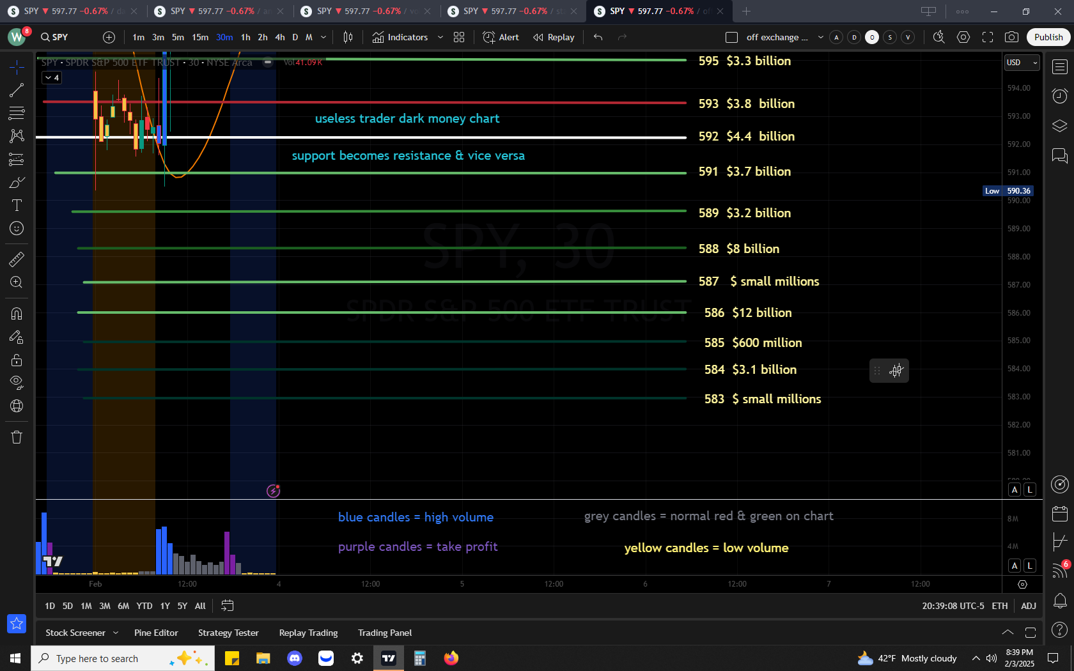Open the Pine Editor tab

coord(156,633)
